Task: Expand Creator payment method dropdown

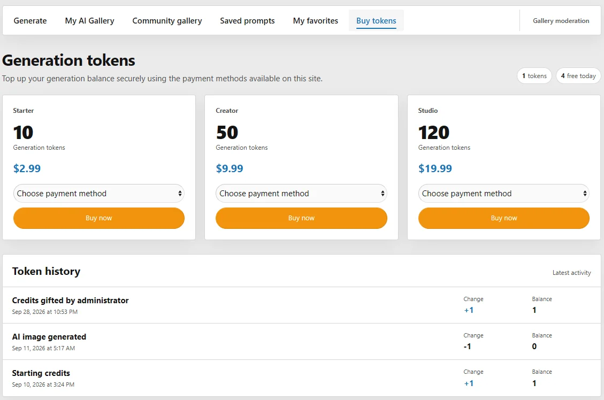Action: point(301,193)
